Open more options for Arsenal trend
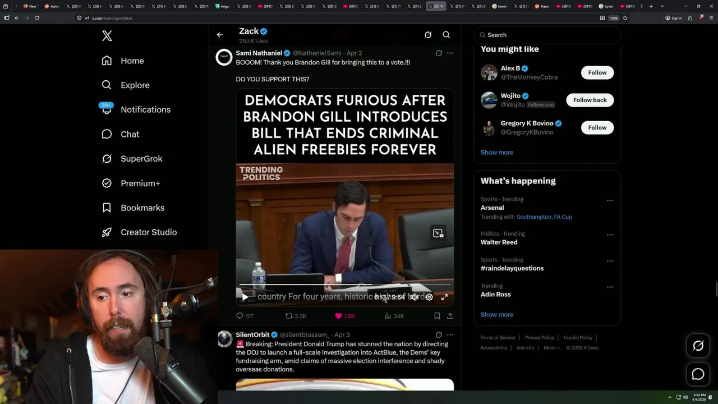 pos(610,200)
